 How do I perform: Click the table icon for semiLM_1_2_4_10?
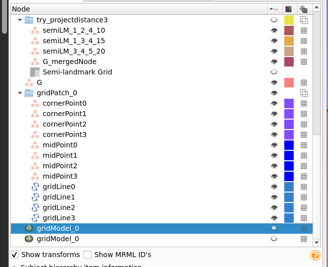click(304, 31)
